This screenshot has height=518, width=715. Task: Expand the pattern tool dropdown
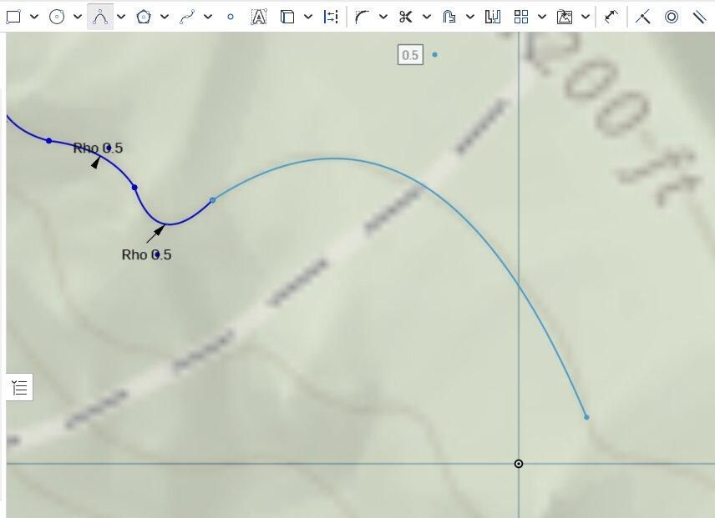click(x=542, y=17)
